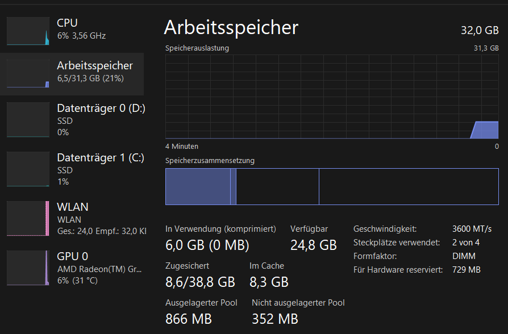Select the pink WLAN graph icon
This screenshot has width=508, height=334.
pos(27,218)
